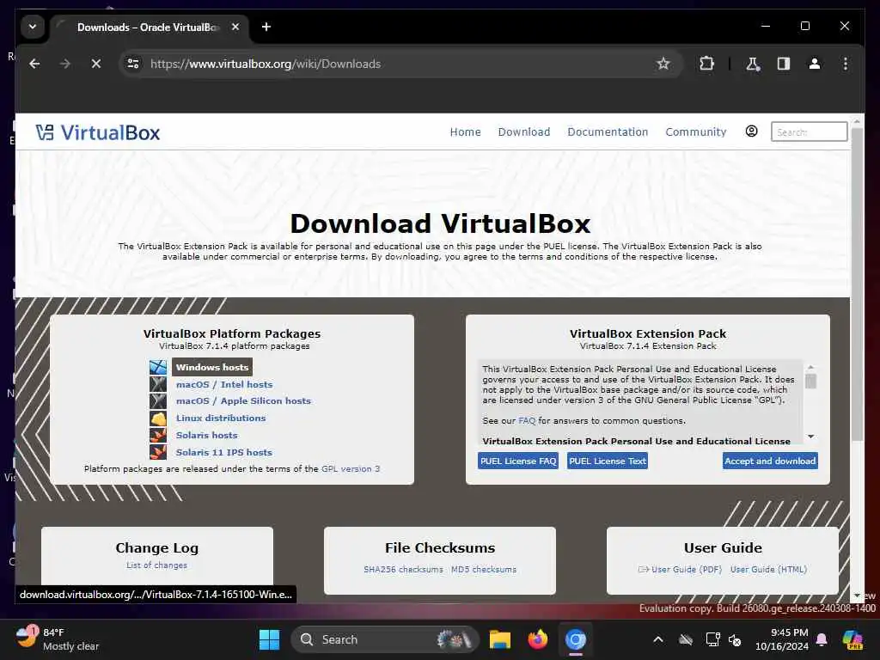
Task: Open the weather widget showing 84°F
Action: (58, 639)
